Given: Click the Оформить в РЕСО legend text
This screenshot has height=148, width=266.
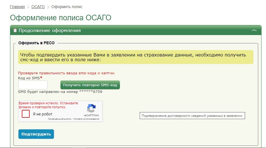Looking at the screenshot, I should (37, 43).
